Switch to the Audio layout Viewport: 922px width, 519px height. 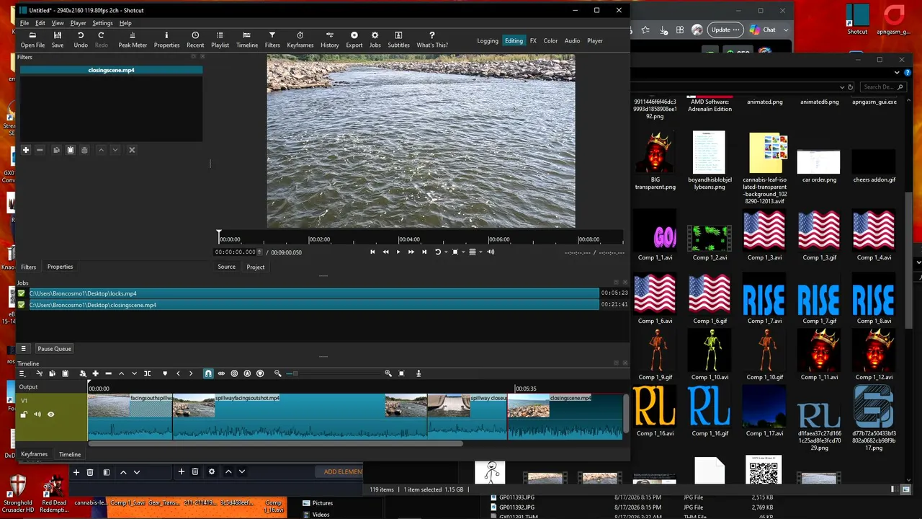coord(572,41)
